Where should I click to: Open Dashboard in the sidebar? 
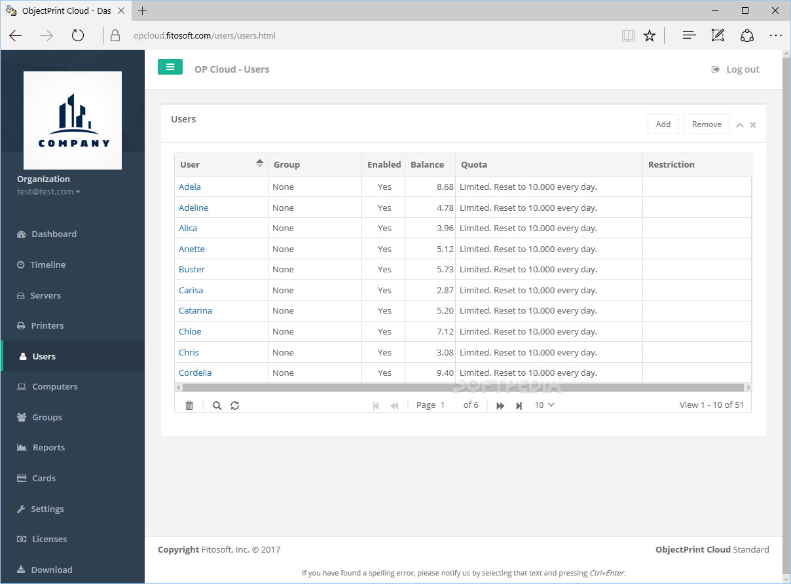tap(72, 234)
